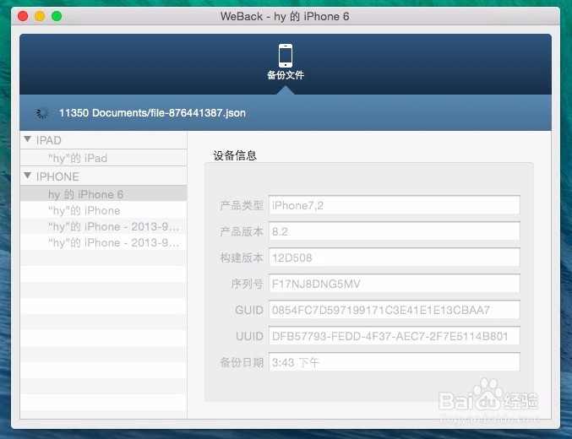This screenshot has width=572, height=439.
Task: Click the IPAD group header label
Action: 48,140
